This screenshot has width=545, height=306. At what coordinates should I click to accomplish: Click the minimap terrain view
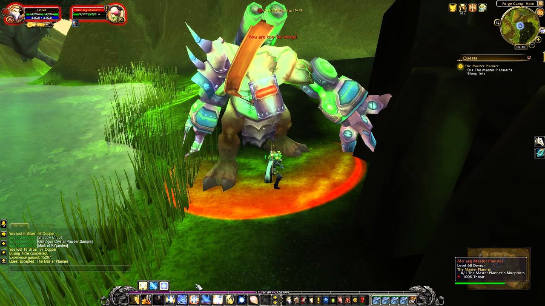[520, 25]
